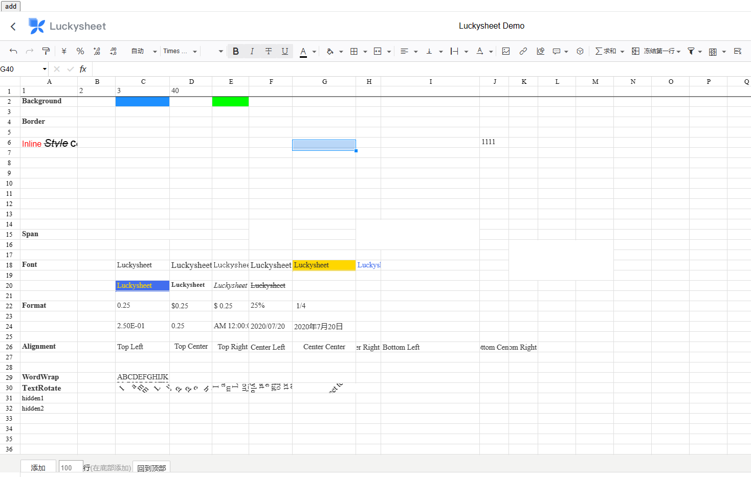Image resolution: width=751 pixels, height=477 pixels.
Task: Click the 回到顶部 back-to-top button
Action: [151, 467]
